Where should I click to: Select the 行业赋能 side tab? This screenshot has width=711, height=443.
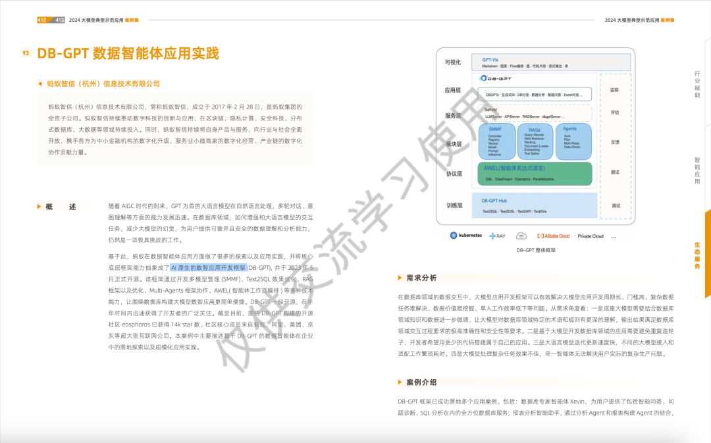697,84
